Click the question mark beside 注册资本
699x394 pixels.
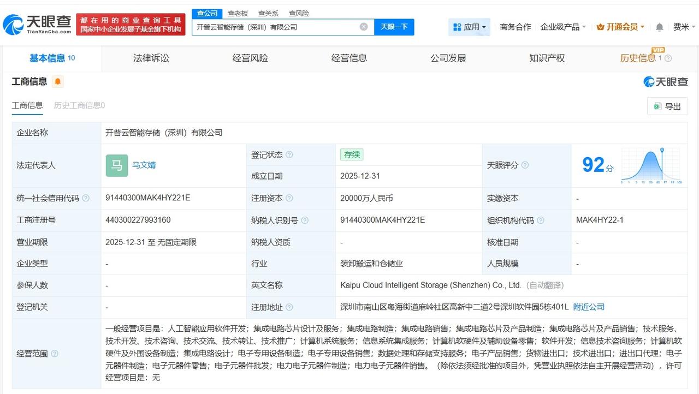(290, 198)
